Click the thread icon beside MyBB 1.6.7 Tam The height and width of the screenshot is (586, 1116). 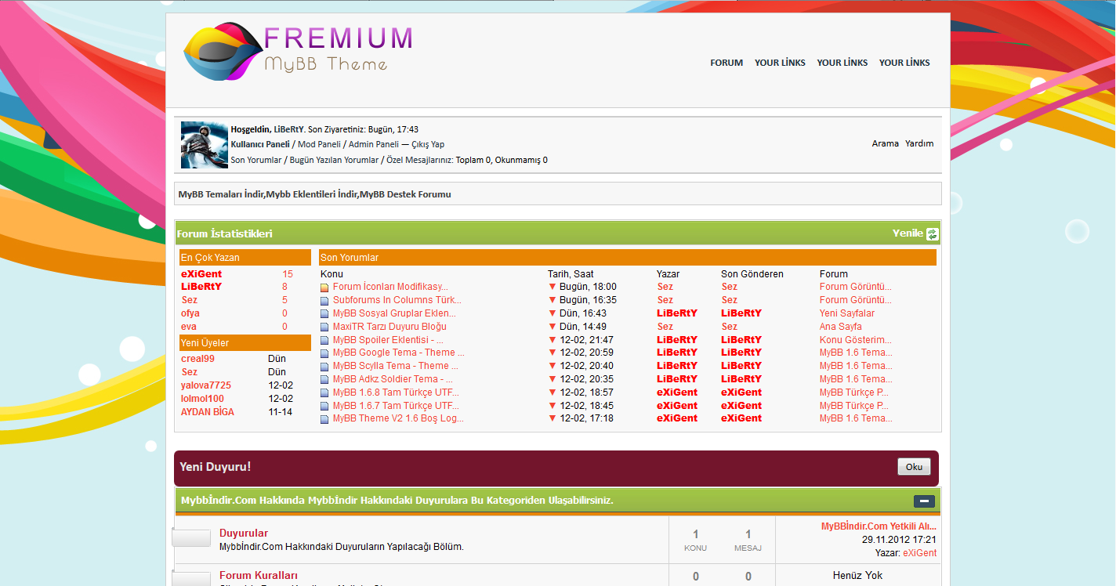pos(324,407)
